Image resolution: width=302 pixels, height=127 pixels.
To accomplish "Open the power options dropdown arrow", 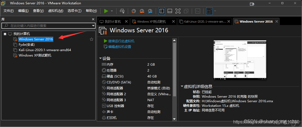I will tap(112, 11).
